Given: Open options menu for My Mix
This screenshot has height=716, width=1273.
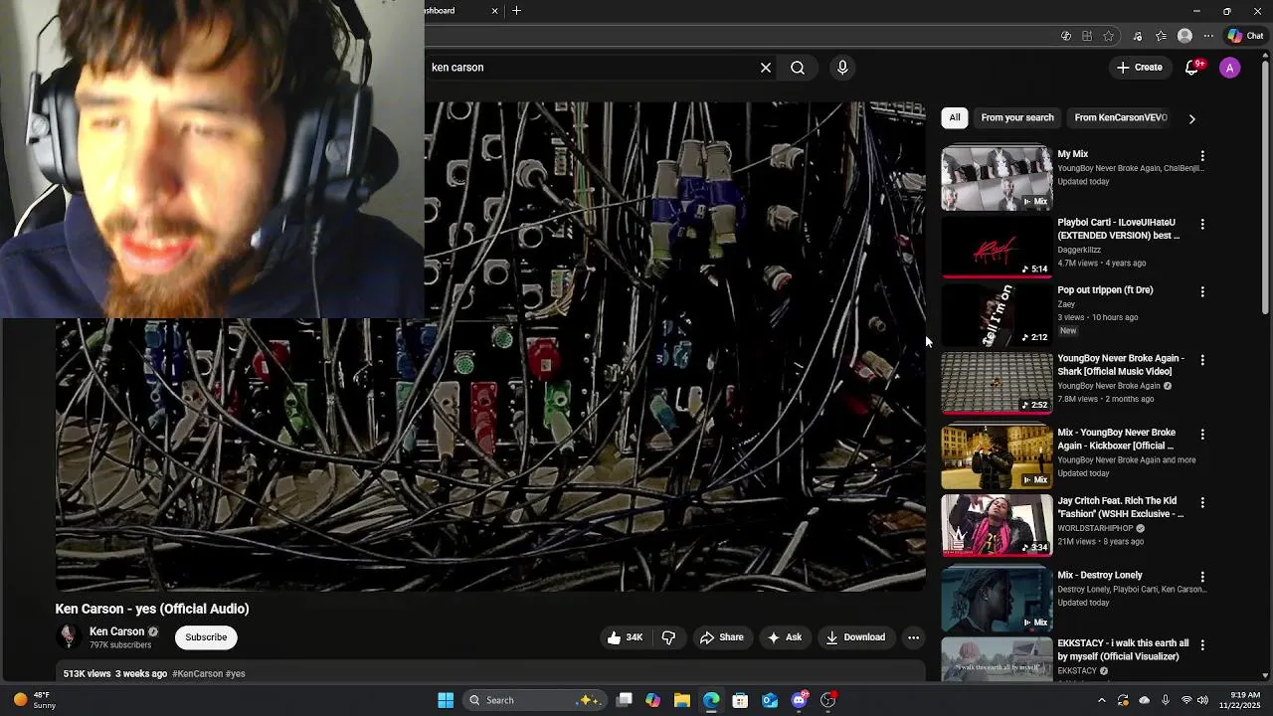Looking at the screenshot, I should click(1202, 156).
